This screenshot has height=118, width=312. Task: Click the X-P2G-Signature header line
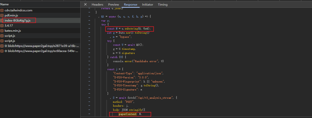pos(128,90)
